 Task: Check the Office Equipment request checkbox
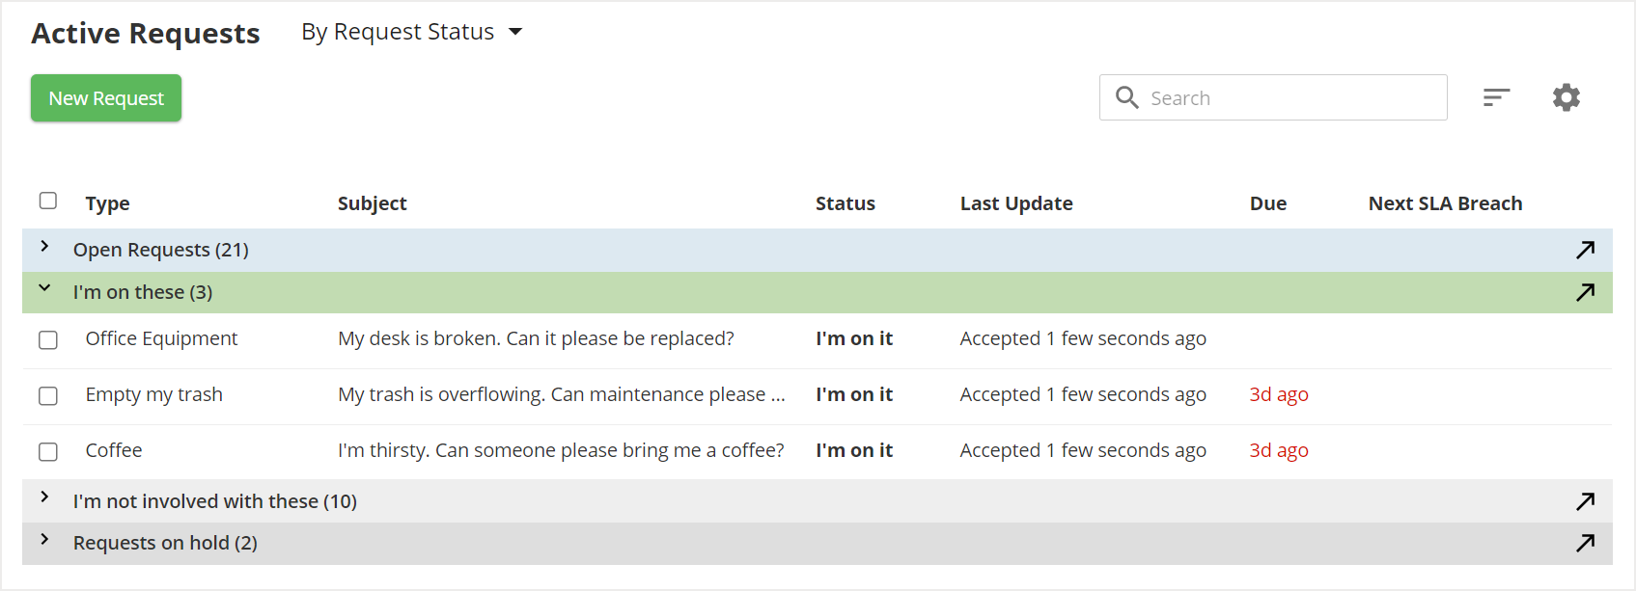pos(48,340)
